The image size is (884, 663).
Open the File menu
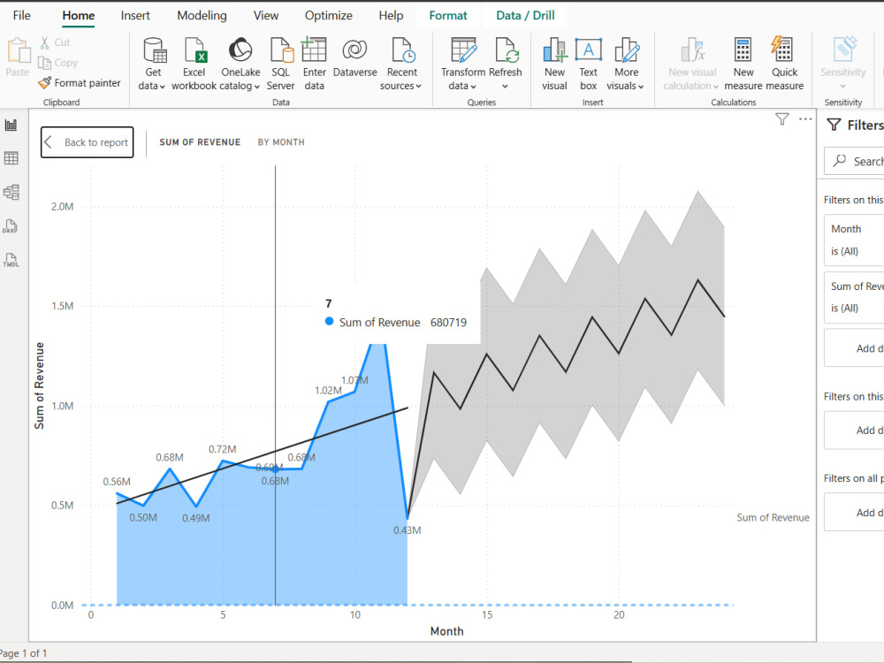(x=21, y=15)
